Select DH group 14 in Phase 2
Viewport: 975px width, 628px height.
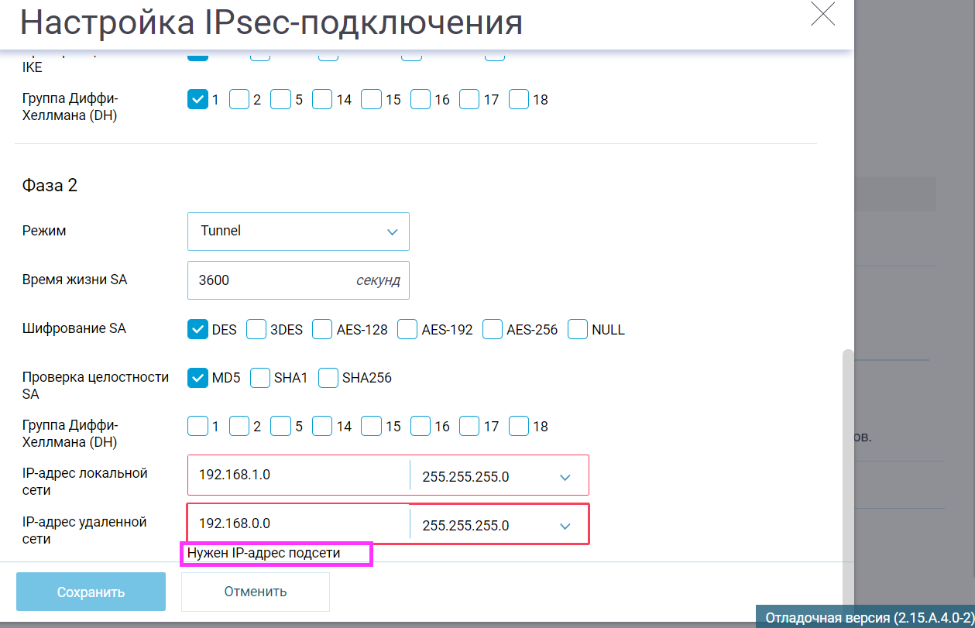click(x=322, y=426)
